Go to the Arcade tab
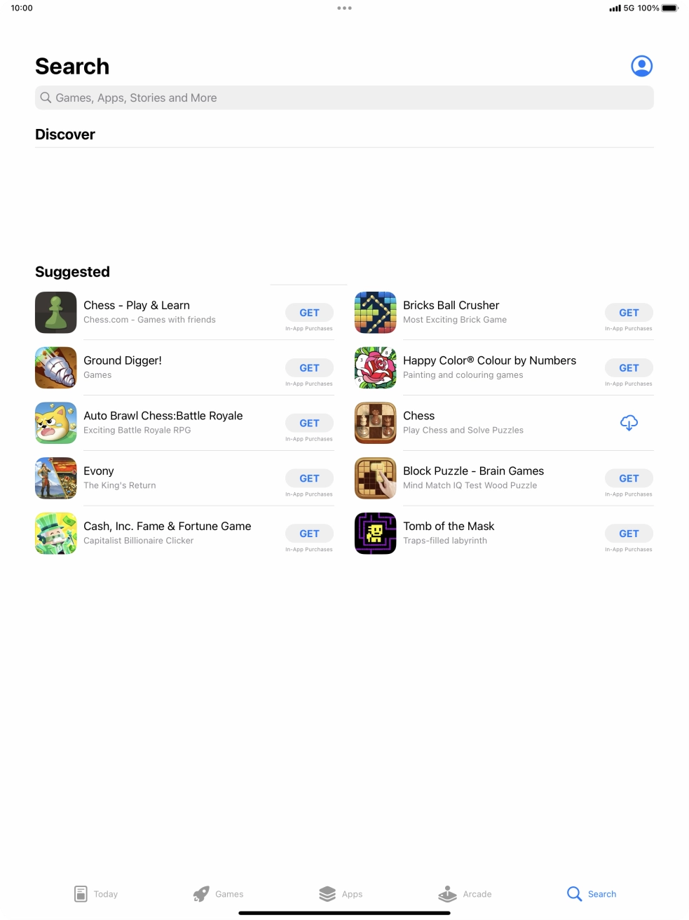 [465, 894]
